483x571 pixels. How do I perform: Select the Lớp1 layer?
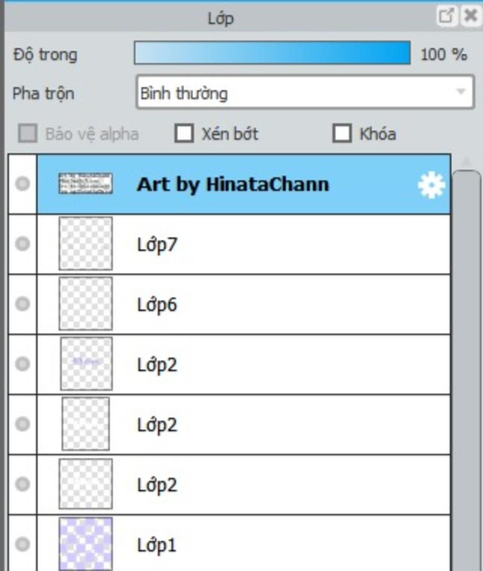pos(243,543)
